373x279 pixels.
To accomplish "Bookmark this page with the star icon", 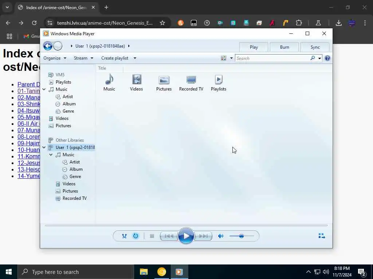I will click(x=162, y=23).
